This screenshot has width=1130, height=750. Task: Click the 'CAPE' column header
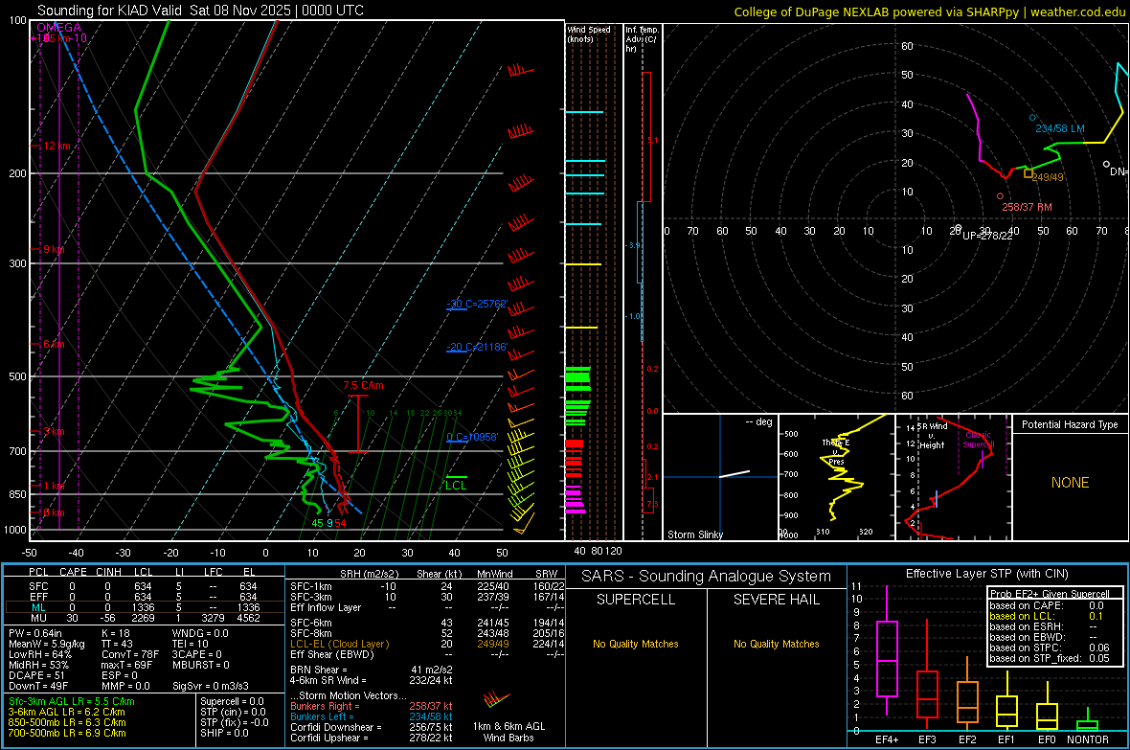(x=73, y=572)
